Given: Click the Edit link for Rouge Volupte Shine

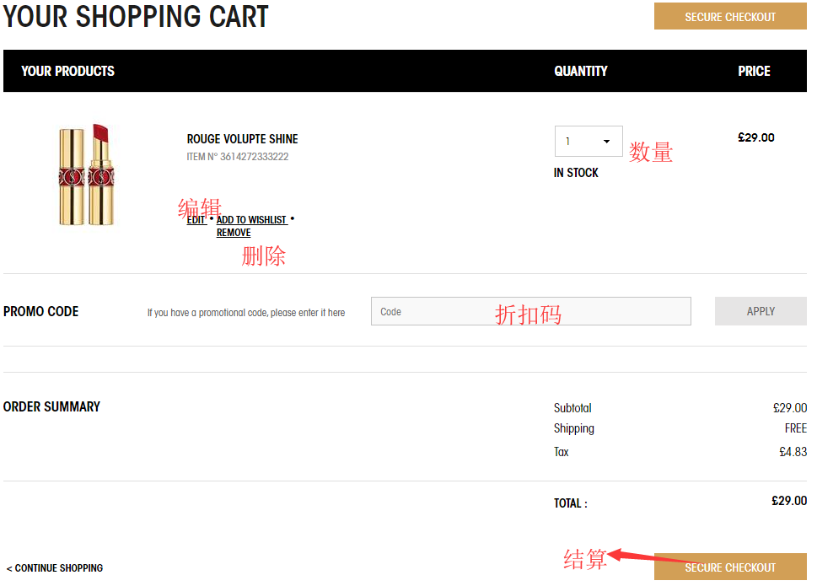Looking at the screenshot, I should [196, 220].
